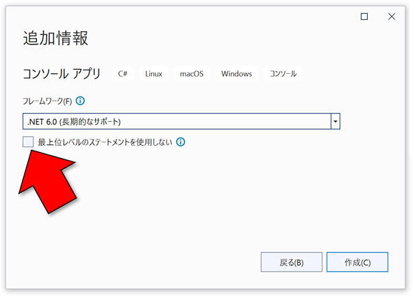Click the 作成(C) button
The image size is (415, 299).
point(357,262)
